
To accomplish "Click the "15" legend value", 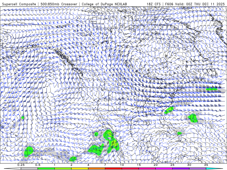I will [x=139, y=165].
